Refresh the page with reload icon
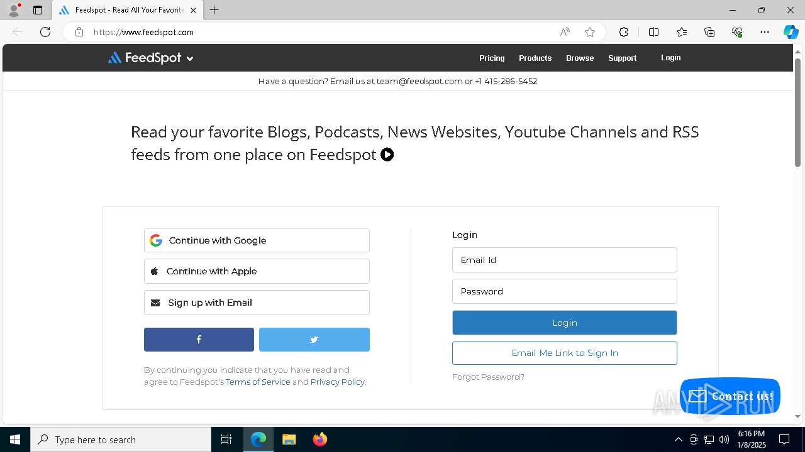This screenshot has width=805, height=452. pos(45,32)
